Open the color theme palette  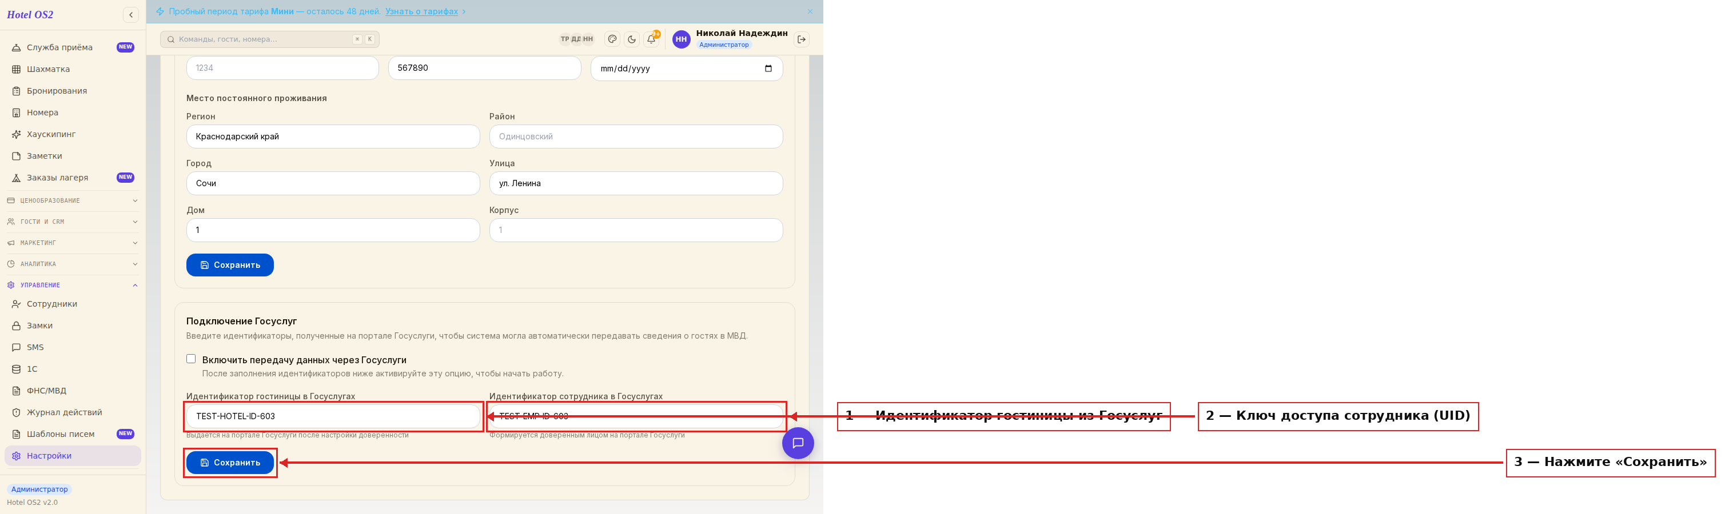click(612, 39)
